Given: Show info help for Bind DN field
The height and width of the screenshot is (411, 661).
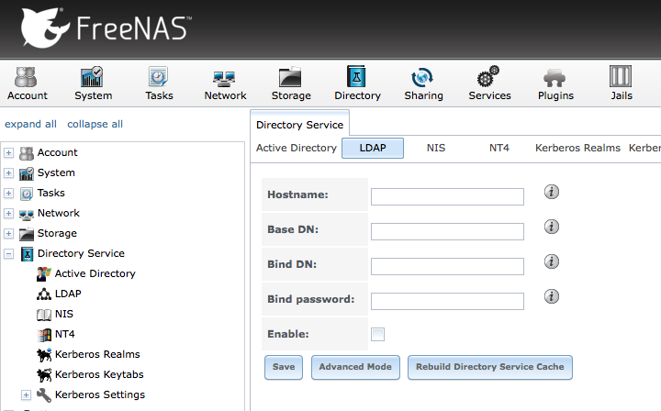Looking at the screenshot, I should point(552,261).
